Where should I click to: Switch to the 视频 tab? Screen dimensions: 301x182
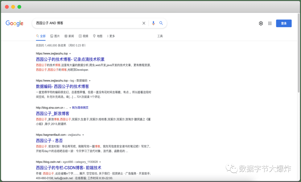(x=84, y=36)
